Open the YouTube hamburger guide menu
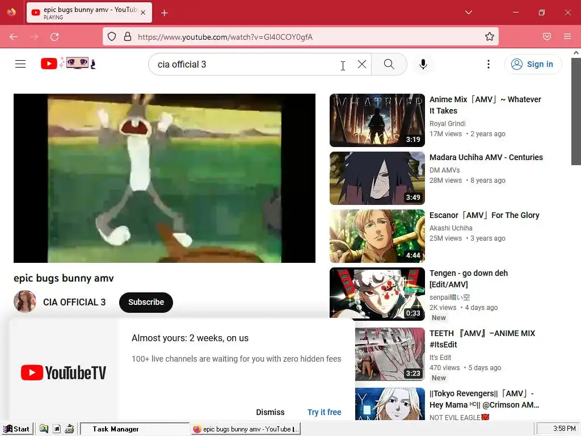581x436 pixels. point(20,64)
